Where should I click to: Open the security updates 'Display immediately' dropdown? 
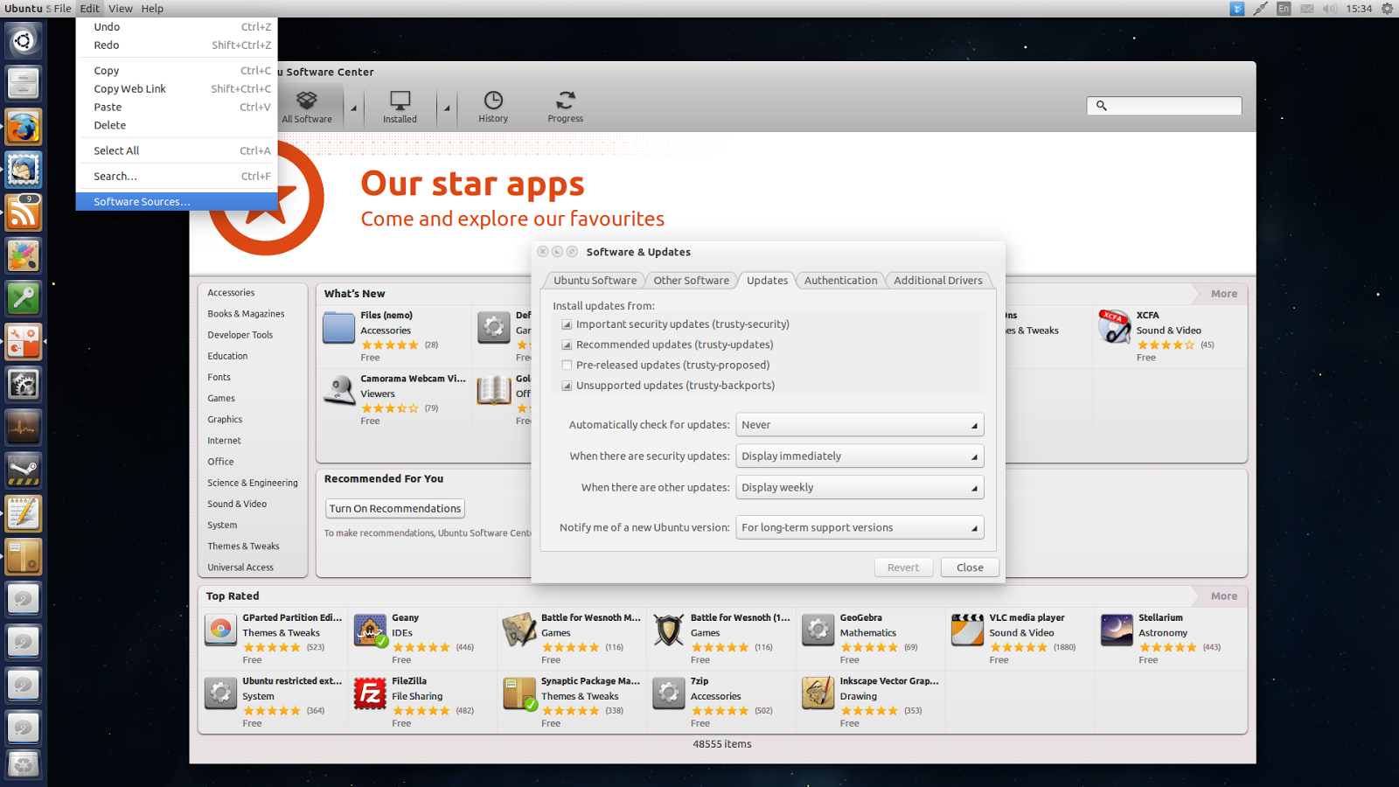(860, 456)
